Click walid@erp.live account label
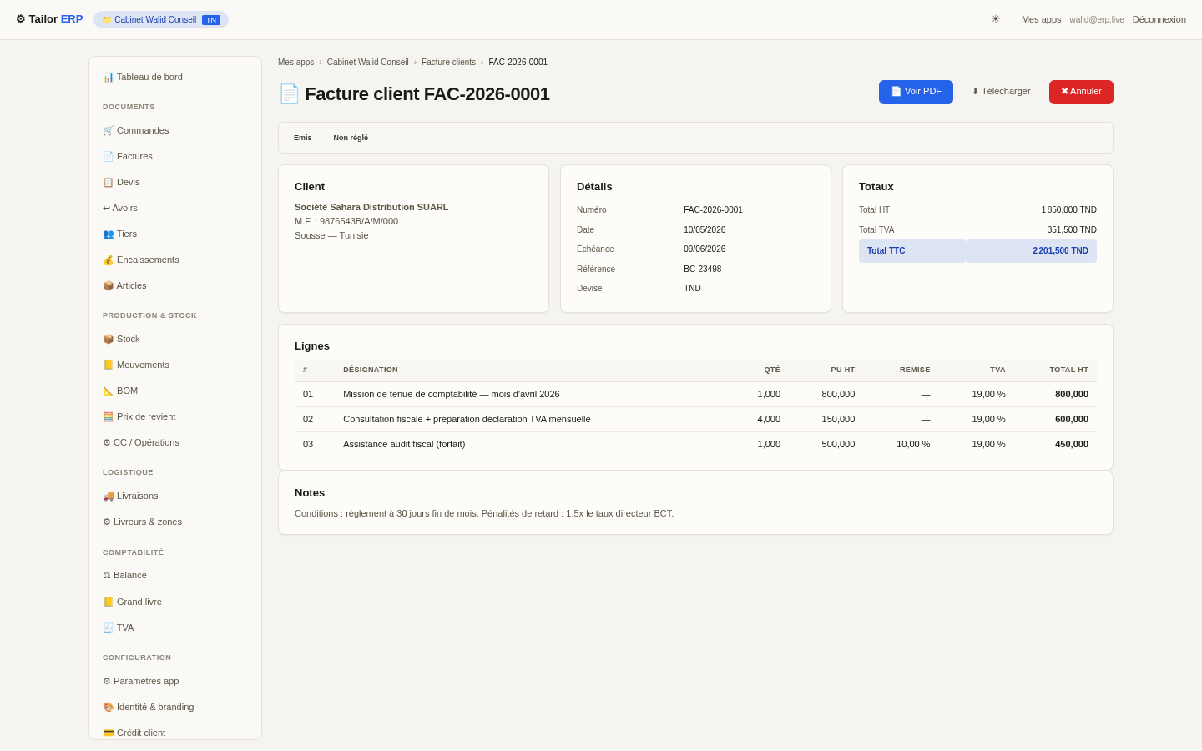The height and width of the screenshot is (751, 1202). [x=1097, y=19]
